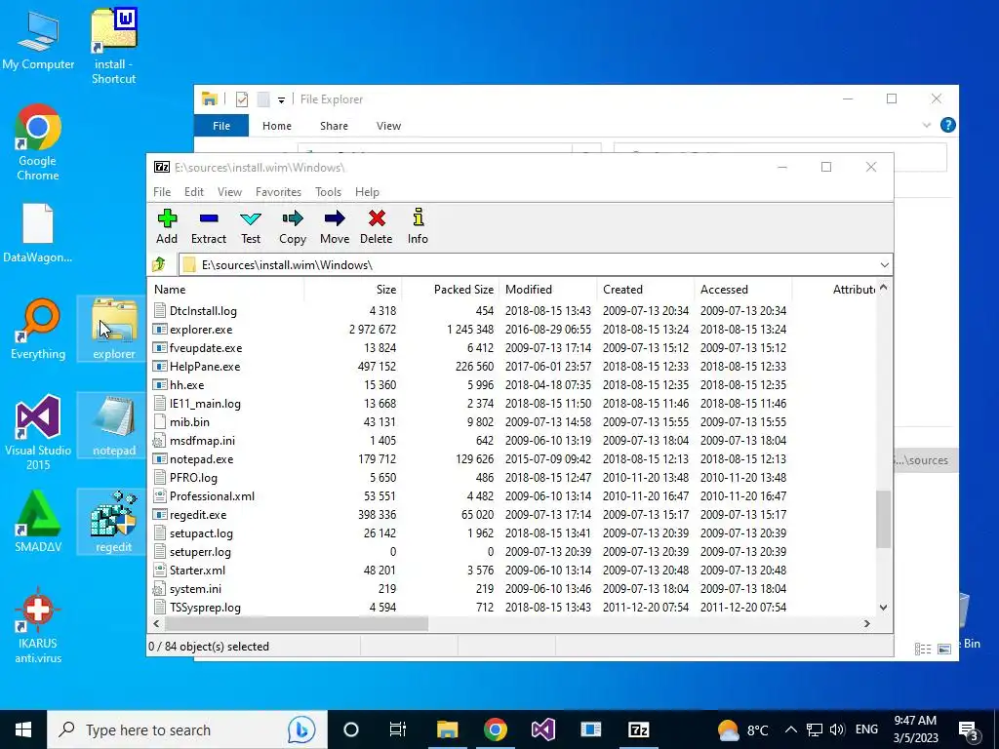Screen dimensions: 999x749
Task: Expand the File Explorer ribbon chevron
Action: [x=927, y=126]
